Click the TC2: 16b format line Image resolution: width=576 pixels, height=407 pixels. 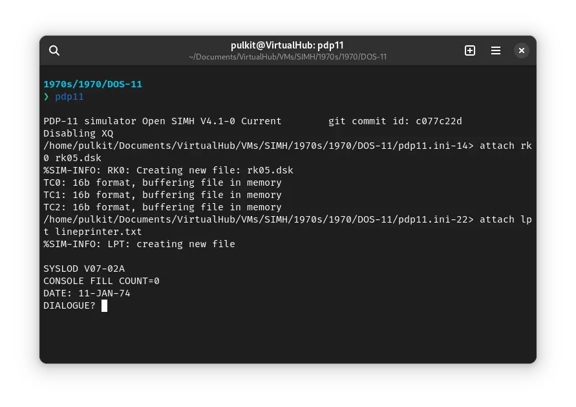click(162, 207)
